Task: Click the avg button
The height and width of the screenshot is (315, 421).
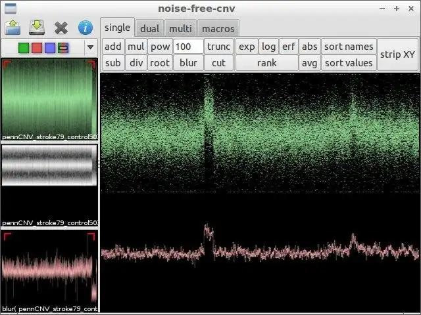Action: tap(310, 63)
